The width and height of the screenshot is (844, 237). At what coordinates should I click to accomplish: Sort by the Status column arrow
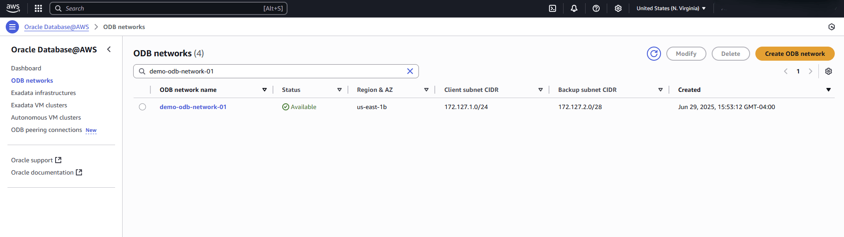(x=339, y=90)
